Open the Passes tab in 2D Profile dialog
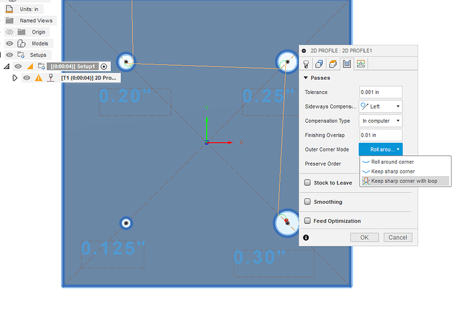The width and height of the screenshot is (463, 319). [347, 64]
